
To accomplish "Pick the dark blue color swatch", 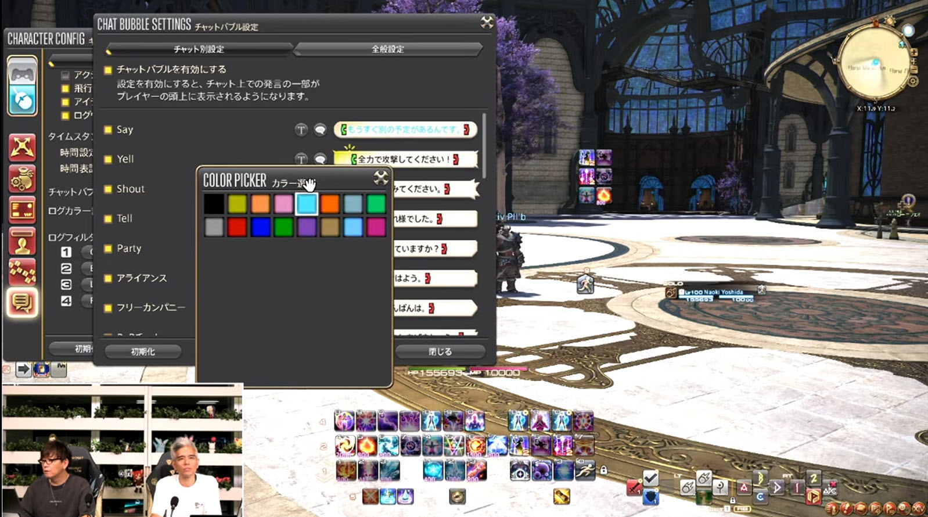I will click(260, 227).
